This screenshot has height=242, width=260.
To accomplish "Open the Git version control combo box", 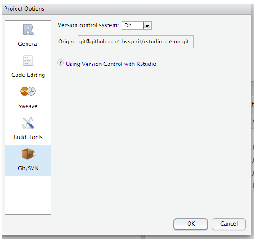I will point(136,26).
